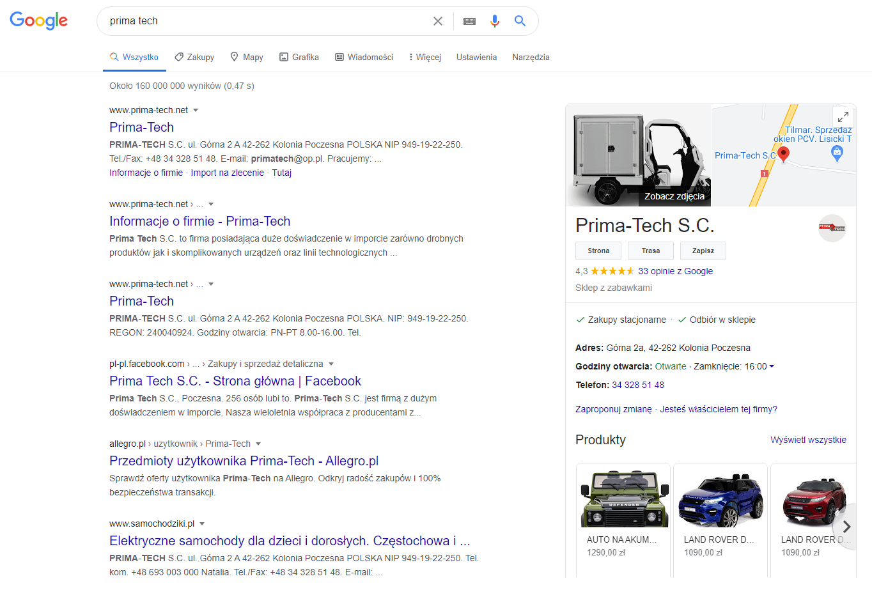Open the Wiadomości tab
This screenshot has height=597, width=872.
364,58
